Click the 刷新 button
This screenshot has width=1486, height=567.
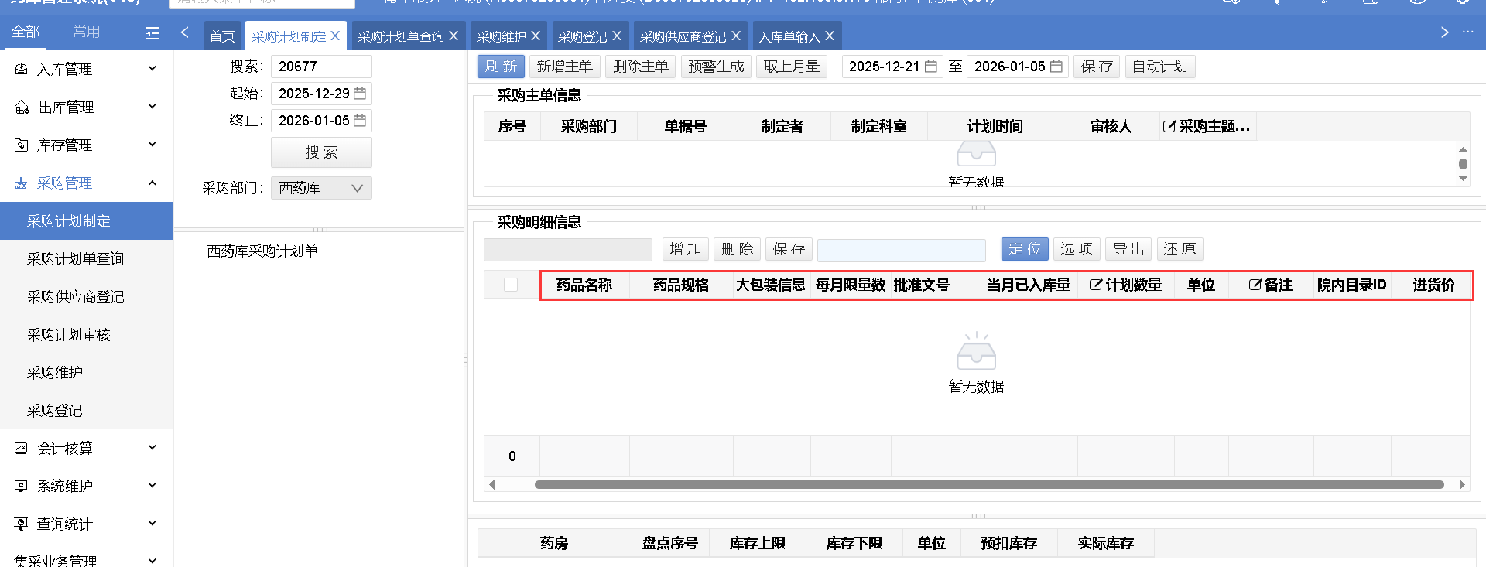pos(501,67)
